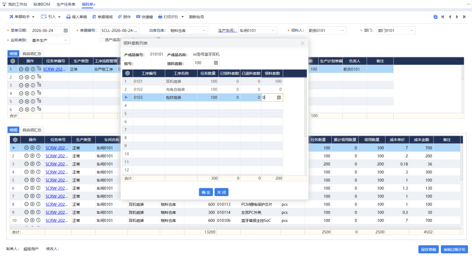Switch to 标准BOM tab
Screen dimensions: 472x256
(x=42, y=4)
